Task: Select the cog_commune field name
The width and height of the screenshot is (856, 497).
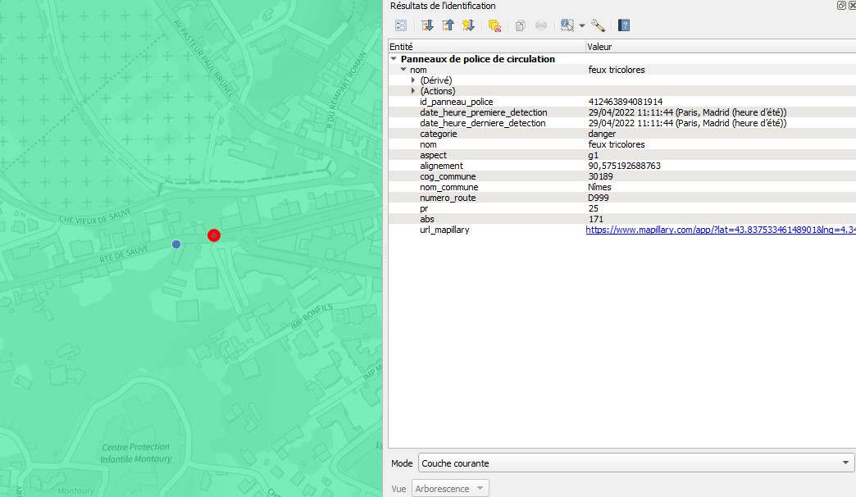Action: 448,176
